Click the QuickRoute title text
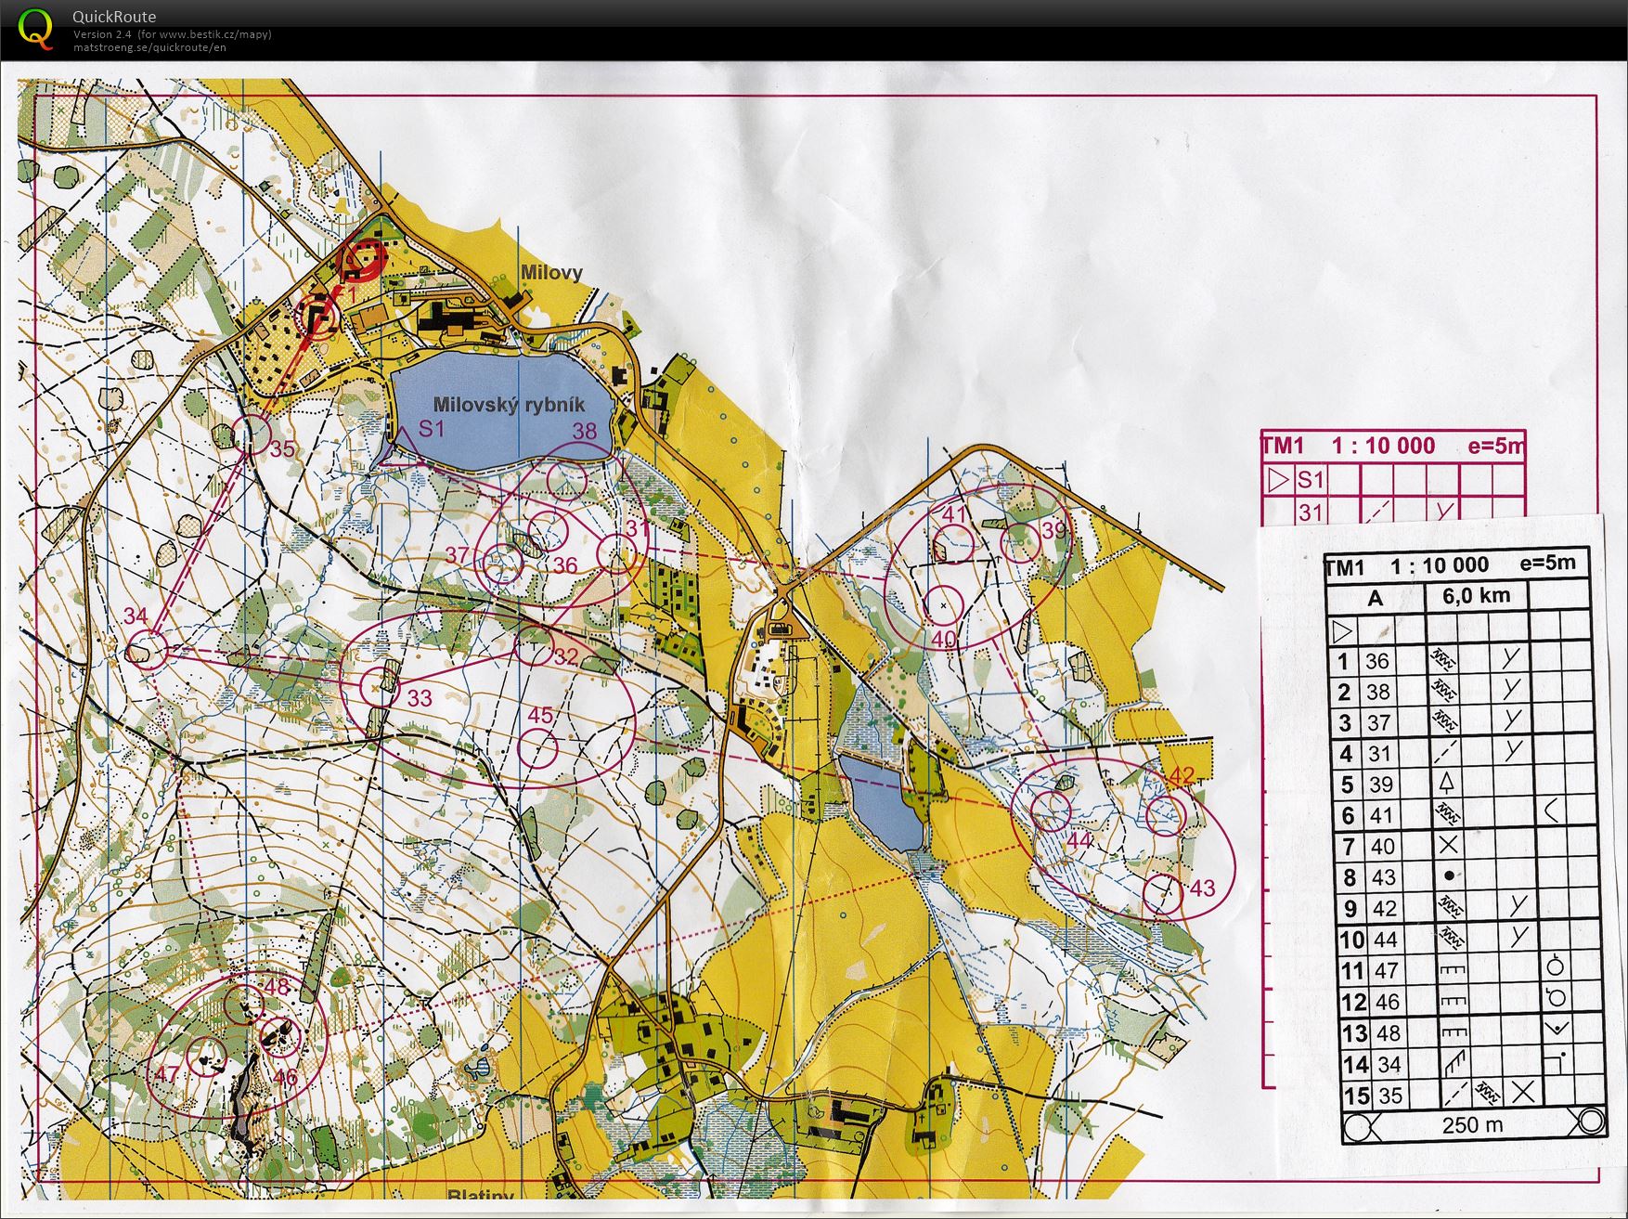The width and height of the screenshot is (1628, 1219). (114, 17)
